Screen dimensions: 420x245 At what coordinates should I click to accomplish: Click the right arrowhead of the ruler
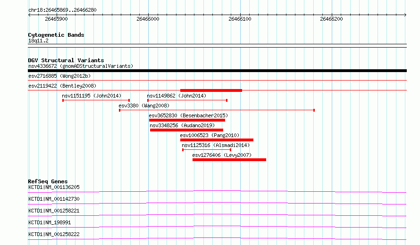pos(405,15)
